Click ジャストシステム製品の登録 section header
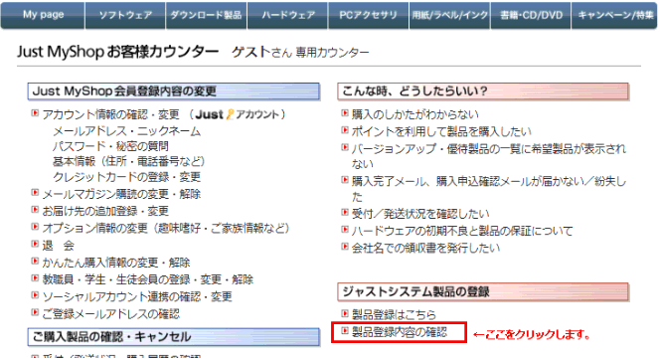660x359 pixels. pyautogui.click(x=483, y=291)
